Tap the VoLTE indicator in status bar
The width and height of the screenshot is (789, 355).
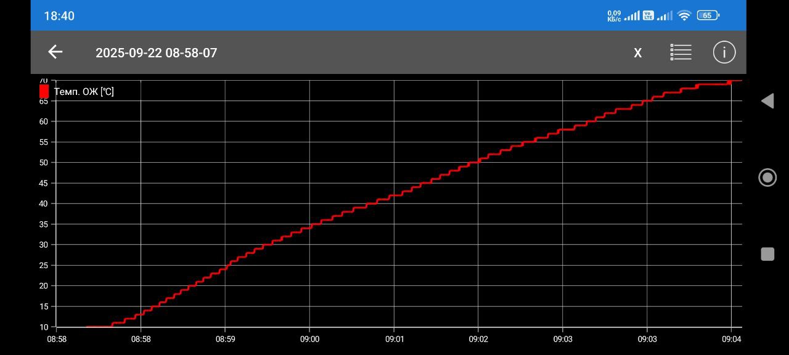pos(648,15)
